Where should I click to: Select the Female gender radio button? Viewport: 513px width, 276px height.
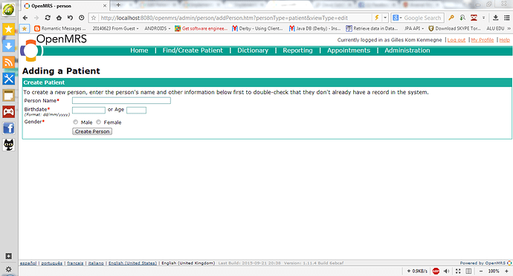click(98, 122)
